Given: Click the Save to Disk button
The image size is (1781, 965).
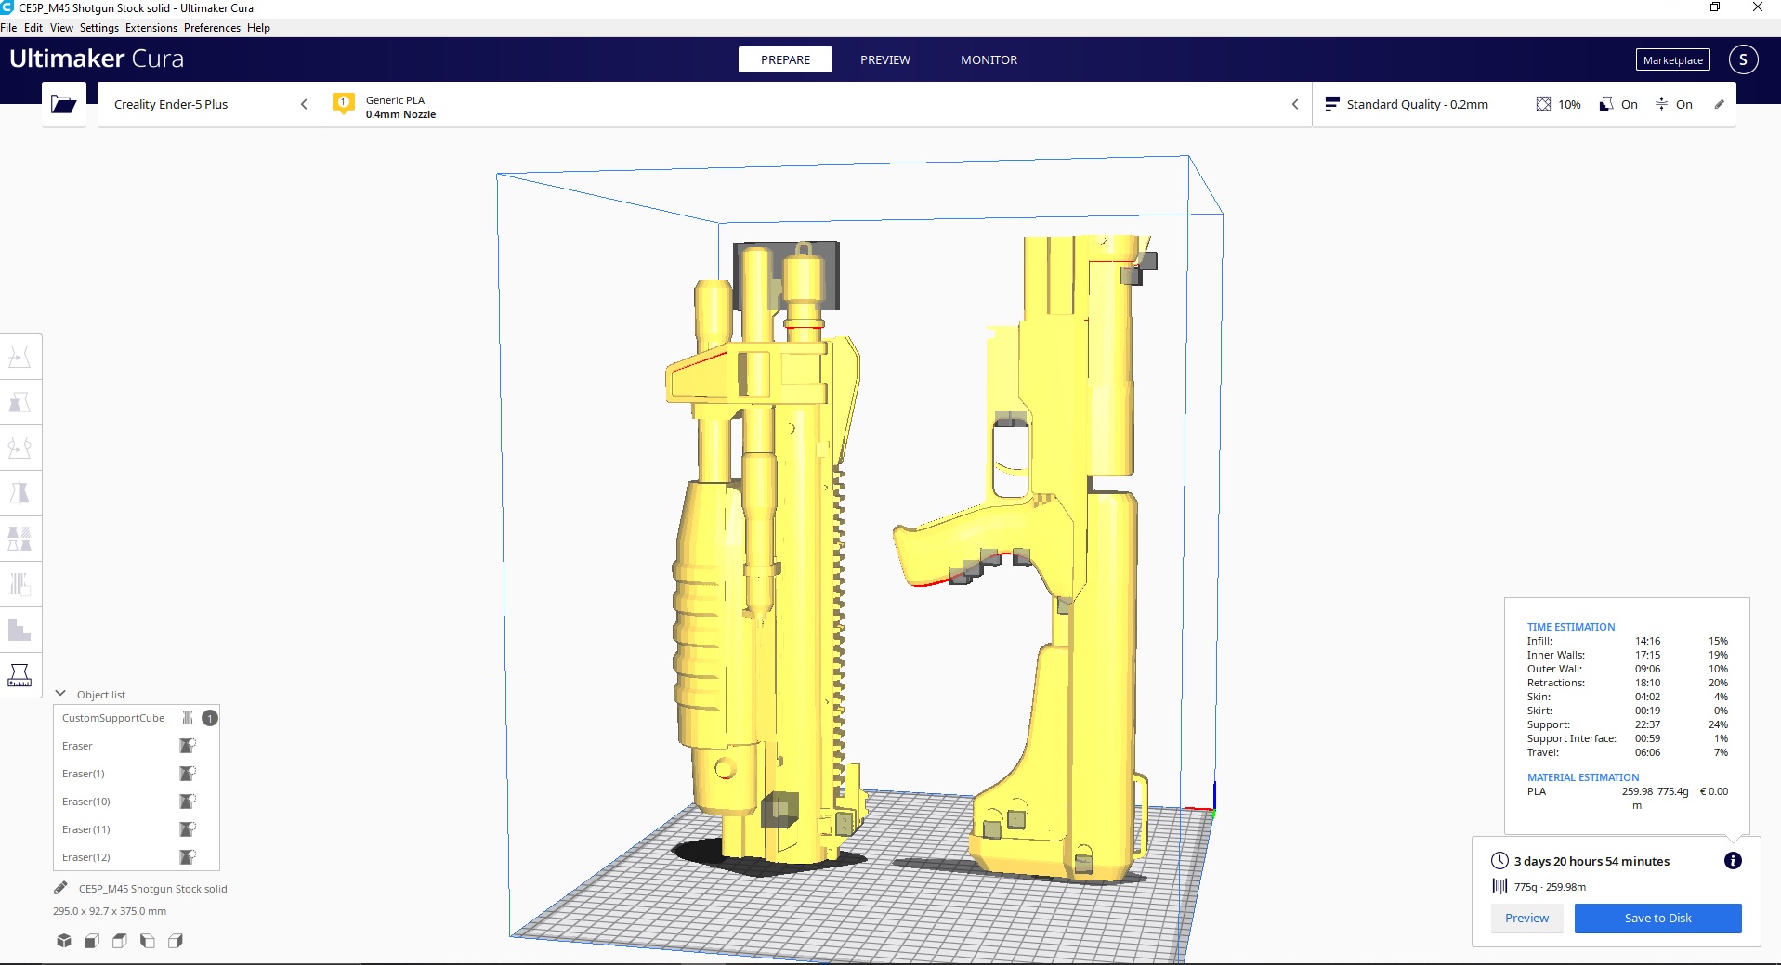Looking at the screenshot, I should click(1657, 918).
